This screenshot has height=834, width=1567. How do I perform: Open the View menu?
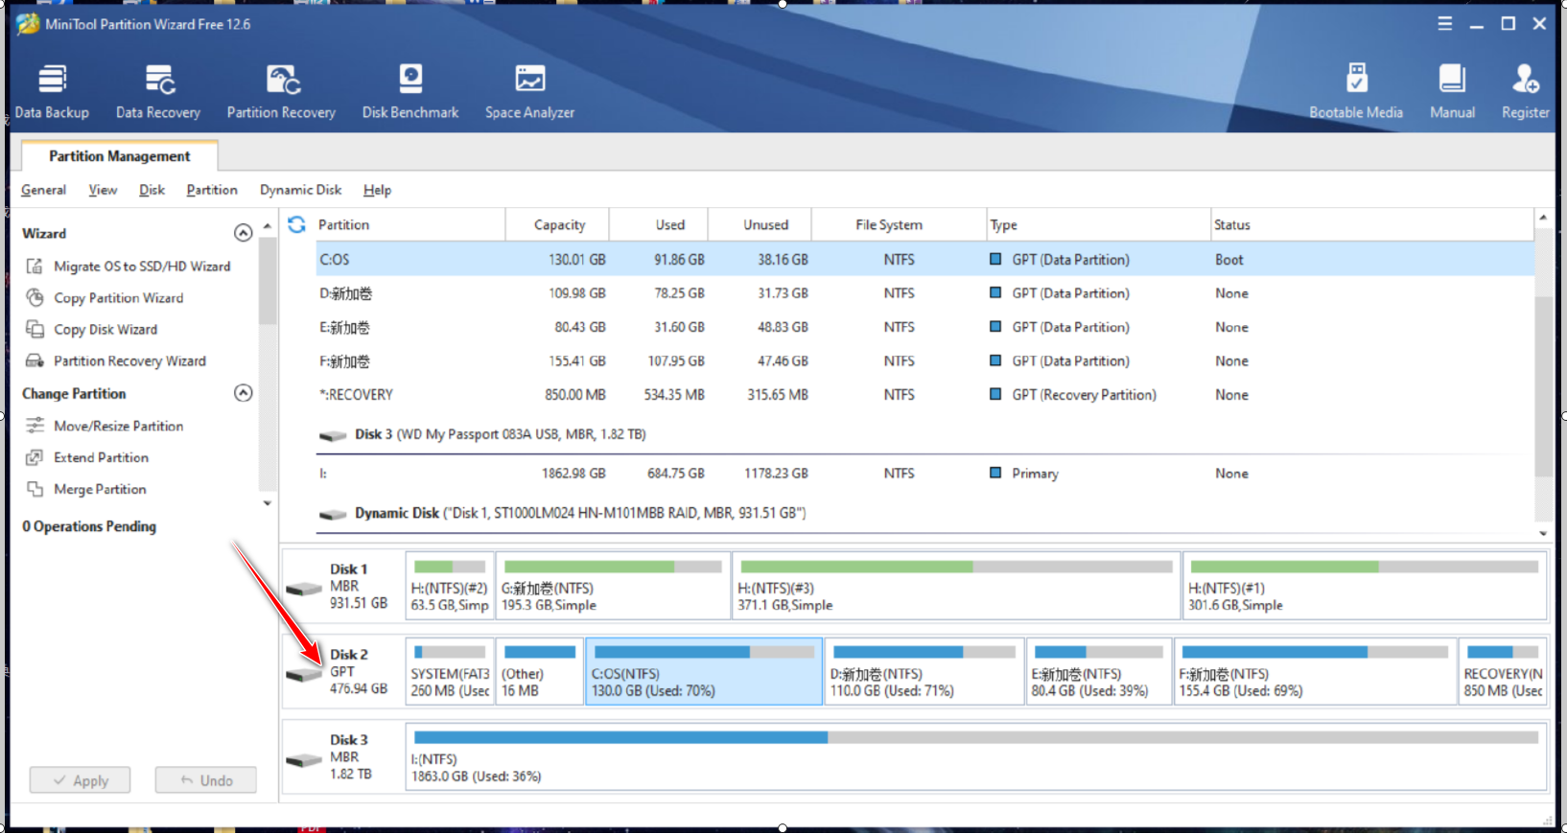(x=103, y=190)
